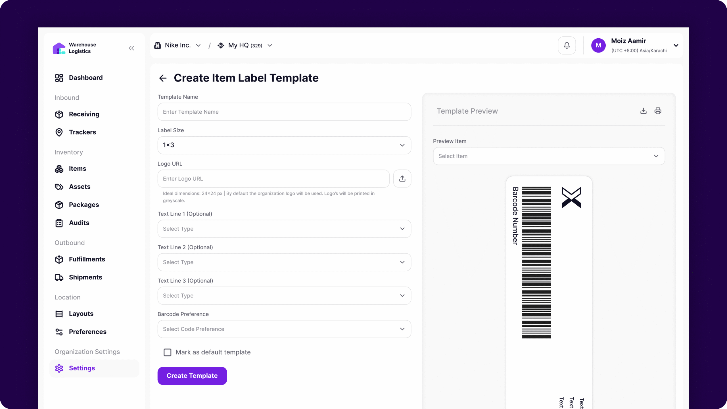Click the Moiz Aamir avatar circle

(598, 45)
